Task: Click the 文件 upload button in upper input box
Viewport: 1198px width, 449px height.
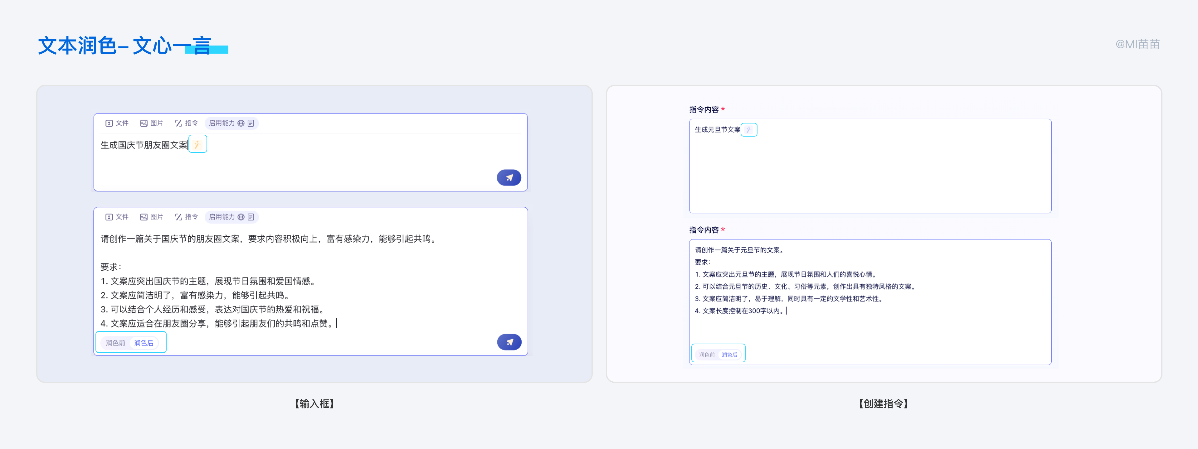Action: pyautogui.click(x=117, y=123)
